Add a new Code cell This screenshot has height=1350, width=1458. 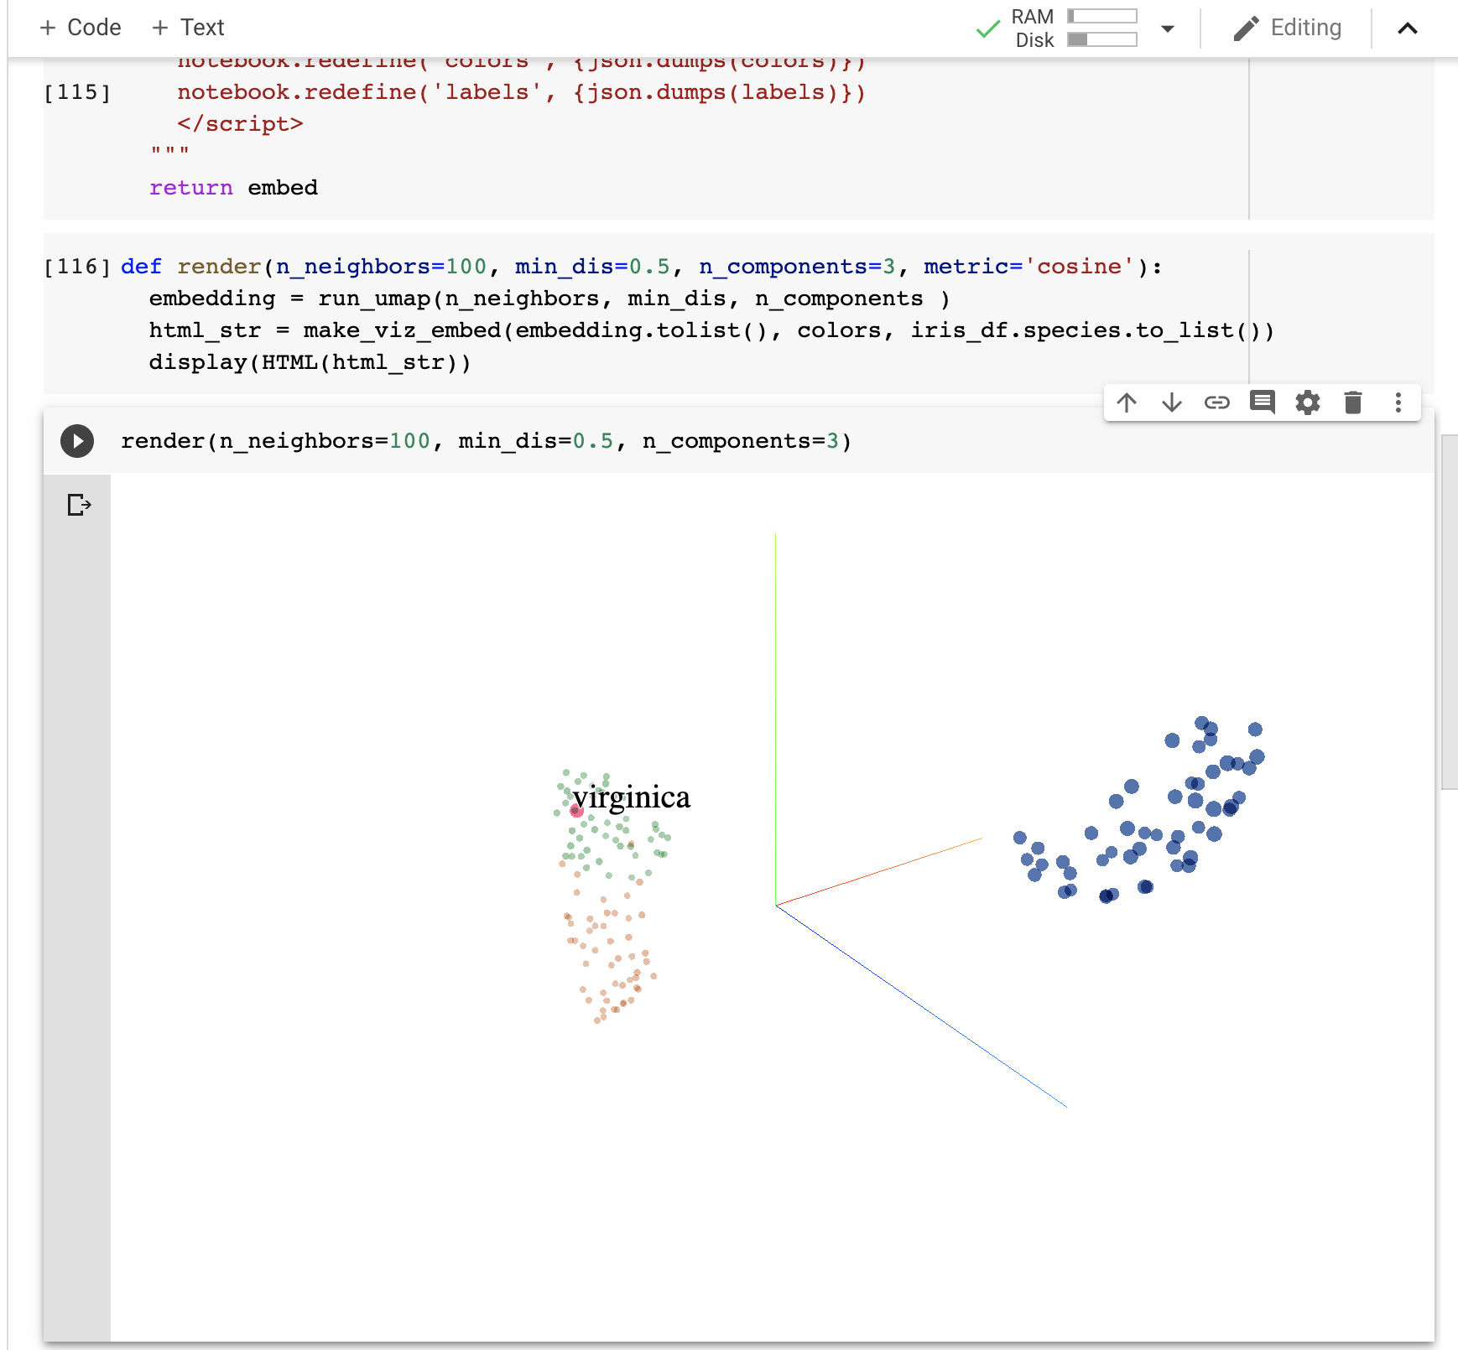pos(81,28)
